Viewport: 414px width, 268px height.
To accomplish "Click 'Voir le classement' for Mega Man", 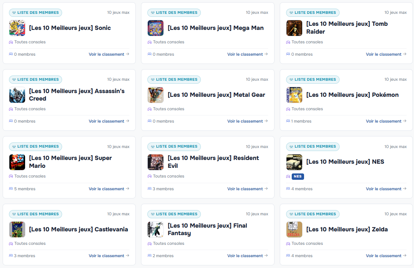I will [x=248, y=54].
